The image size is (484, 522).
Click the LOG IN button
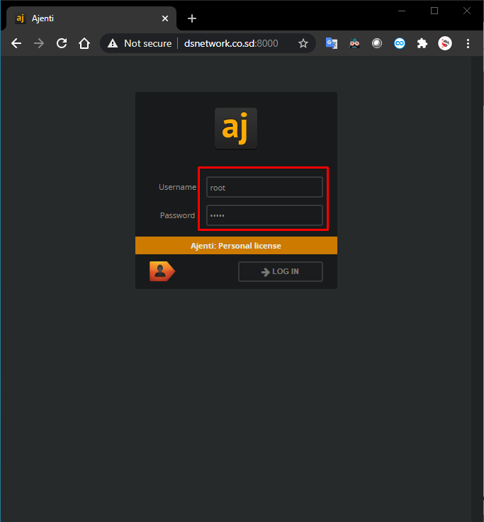coord(281,272)
